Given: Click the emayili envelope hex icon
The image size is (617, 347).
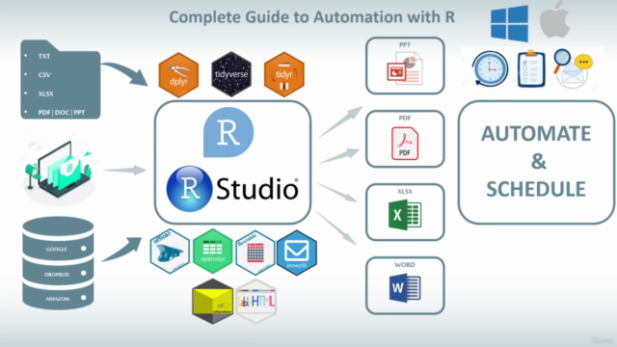Looking at the screenshot, I should [x=297, y=253].
